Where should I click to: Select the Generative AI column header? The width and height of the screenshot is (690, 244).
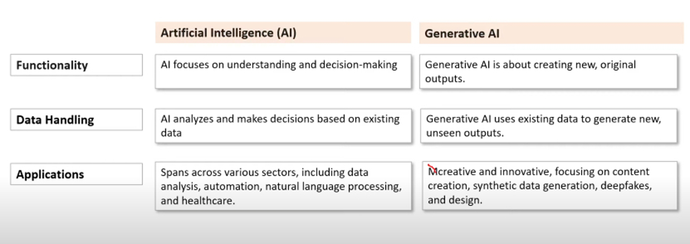551,33
